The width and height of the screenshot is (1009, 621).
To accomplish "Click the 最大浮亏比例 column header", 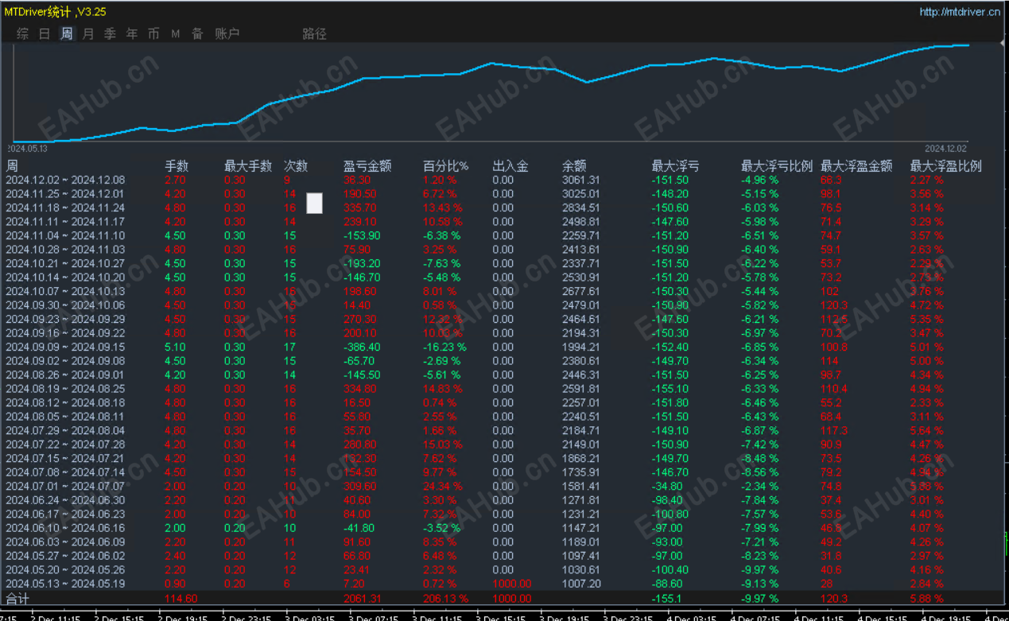I will [777, 166].
